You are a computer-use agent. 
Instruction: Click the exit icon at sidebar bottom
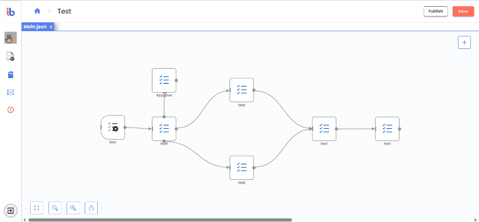(x=11, y=210)
